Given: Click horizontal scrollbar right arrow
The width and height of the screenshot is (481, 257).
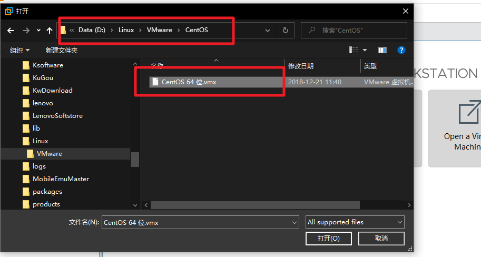Looking at the screenshot, I should pyautogui.click(x=409, y=205).
